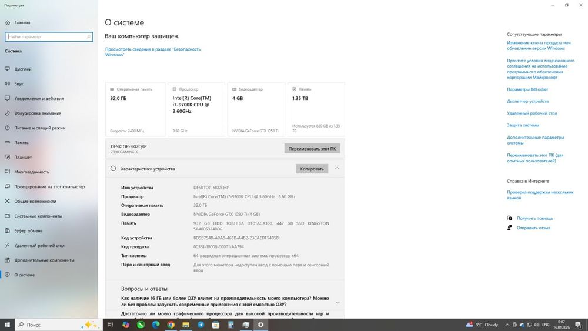Open Microsoft Edge from taskbar
Viewport: 588px width, 331px height.
(x=156, y=325)
